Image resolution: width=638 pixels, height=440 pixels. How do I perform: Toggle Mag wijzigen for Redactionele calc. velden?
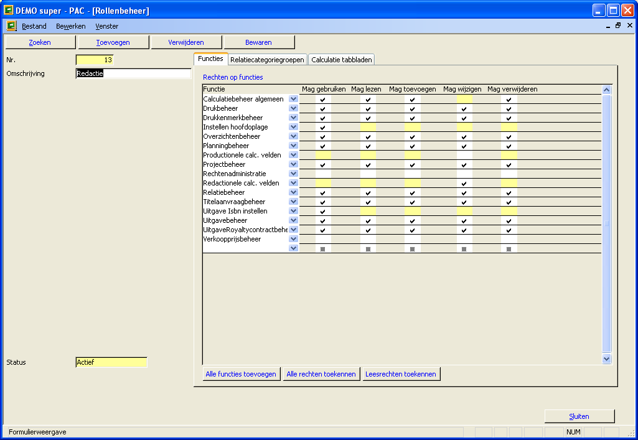464,184
